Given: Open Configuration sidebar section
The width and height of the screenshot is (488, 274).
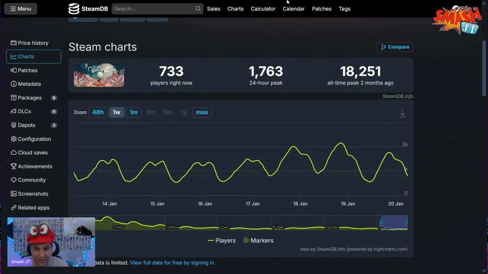Looking at the screenshot, I should pyautogui.click(x=34, y=139).
